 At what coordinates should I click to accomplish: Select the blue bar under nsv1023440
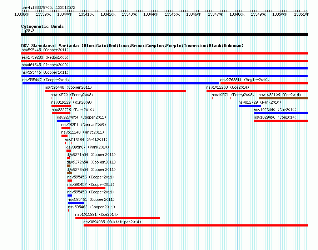coord(281,113)
